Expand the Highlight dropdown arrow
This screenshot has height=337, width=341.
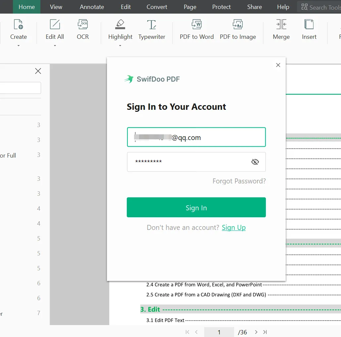coord(120,45)
